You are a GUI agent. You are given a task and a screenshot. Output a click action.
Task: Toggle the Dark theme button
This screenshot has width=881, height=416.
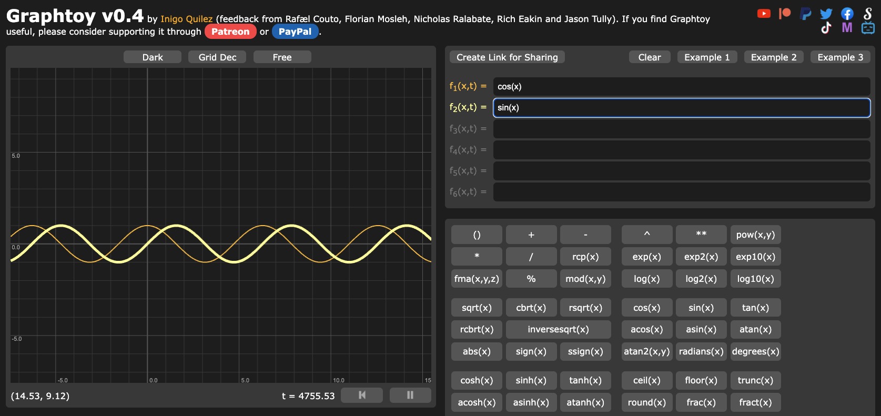point(153,57)
